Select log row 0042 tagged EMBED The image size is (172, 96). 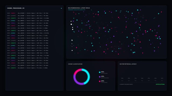[x=28, y=48]
